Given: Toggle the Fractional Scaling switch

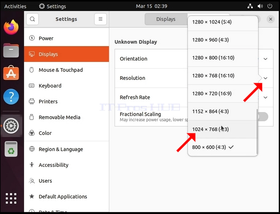Looking at the screenshot, I should click(263, 117).
